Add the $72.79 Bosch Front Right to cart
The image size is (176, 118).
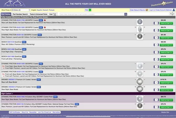coord(166,53)
